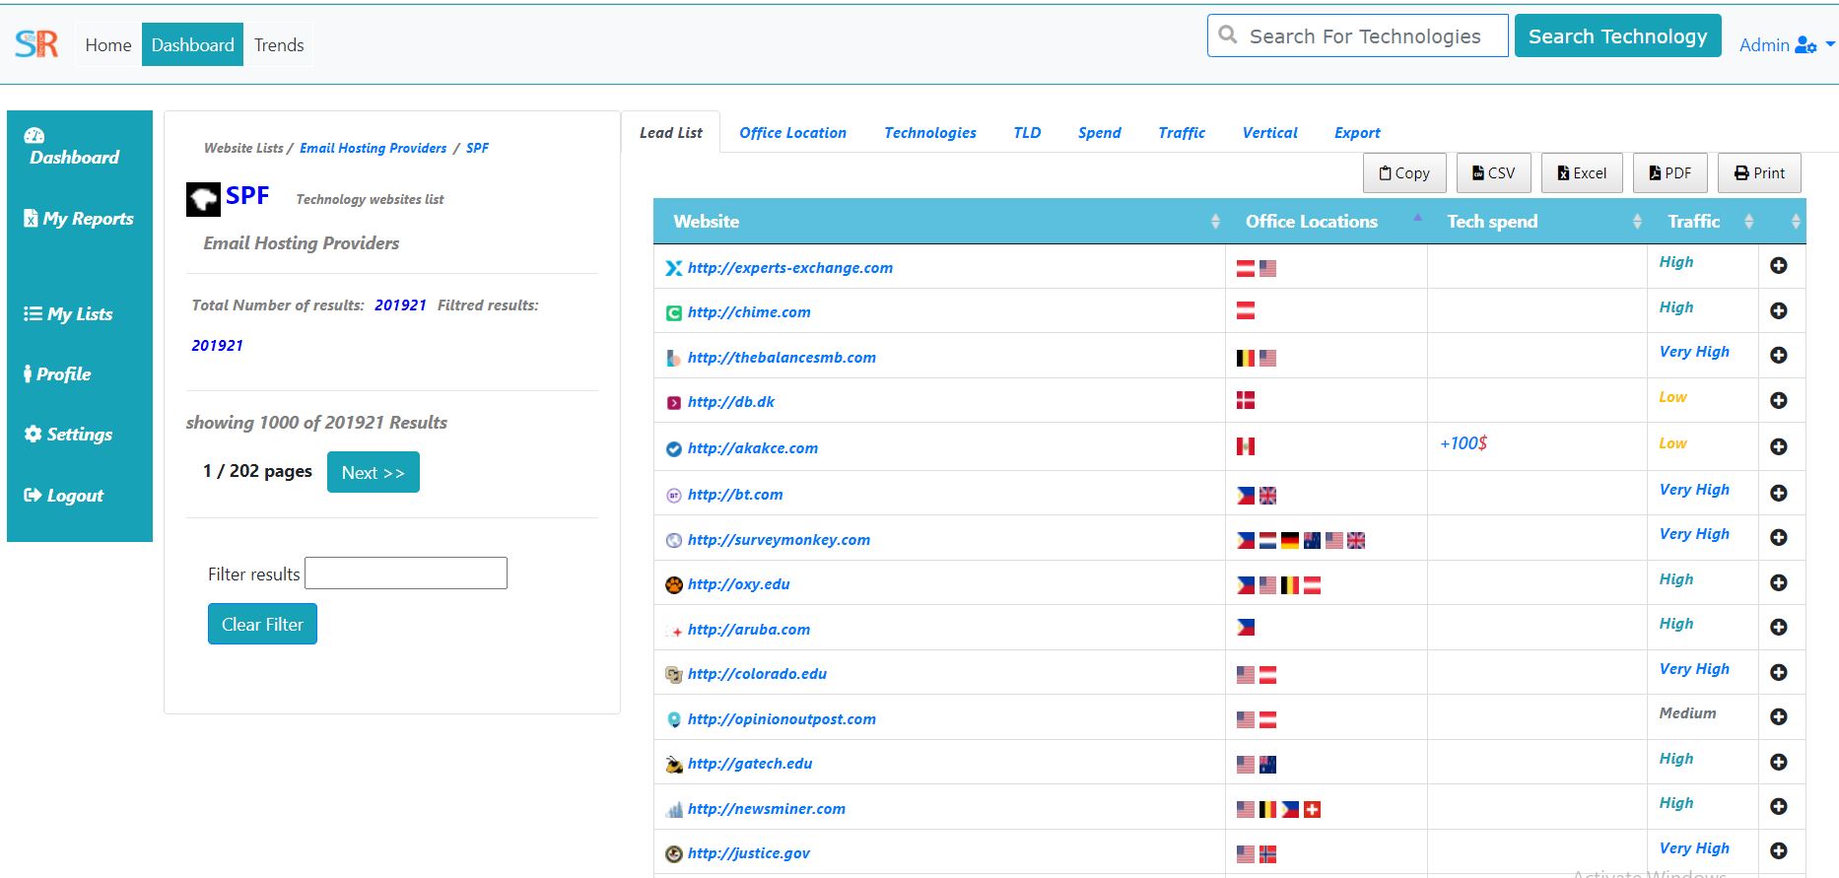Go to Home in top navigation
Screen dimensions: 1839x878
click(x=108, y=45)
